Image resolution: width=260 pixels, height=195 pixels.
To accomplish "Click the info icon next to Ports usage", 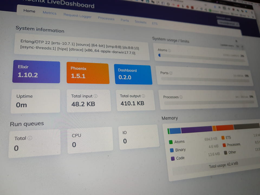I will click(x=171, y=73).
